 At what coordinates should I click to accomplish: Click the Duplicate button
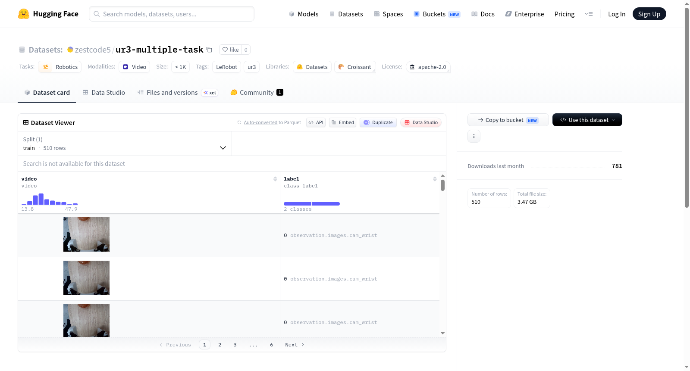(378, 122)
